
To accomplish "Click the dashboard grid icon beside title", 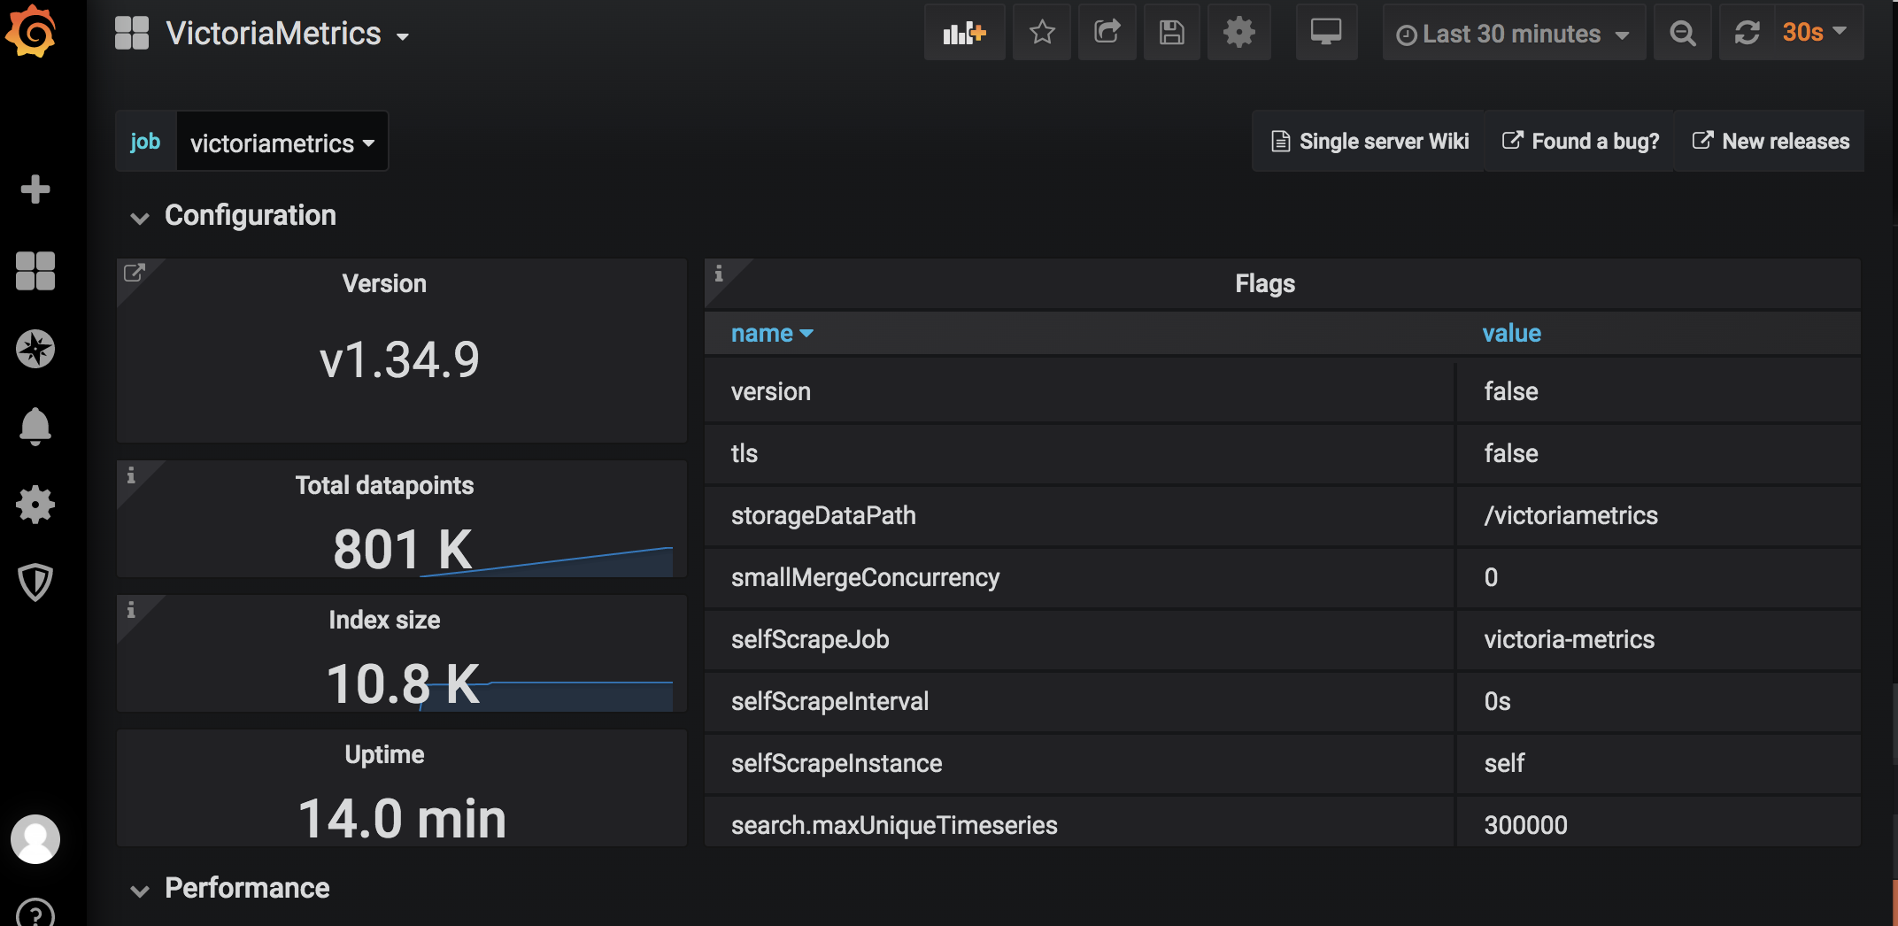I will 132,34.
